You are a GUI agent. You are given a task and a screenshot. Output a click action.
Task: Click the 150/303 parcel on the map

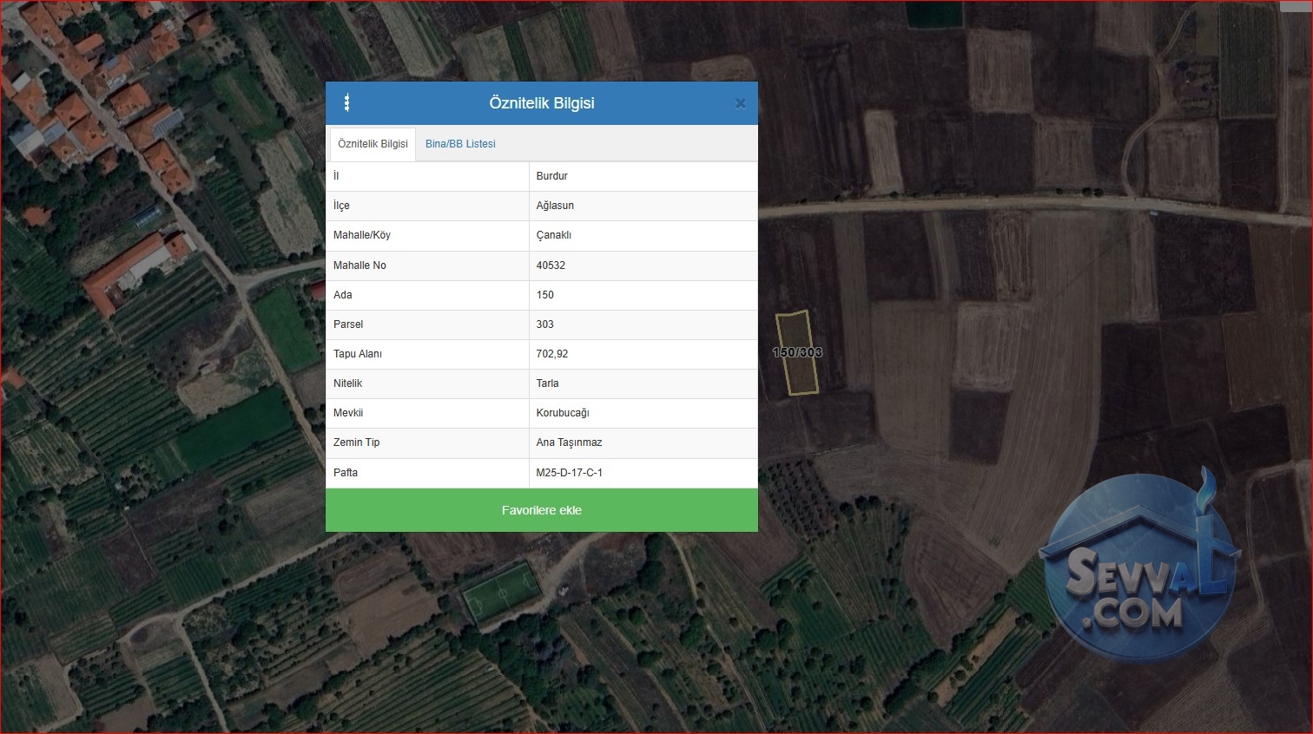point(797,352)
